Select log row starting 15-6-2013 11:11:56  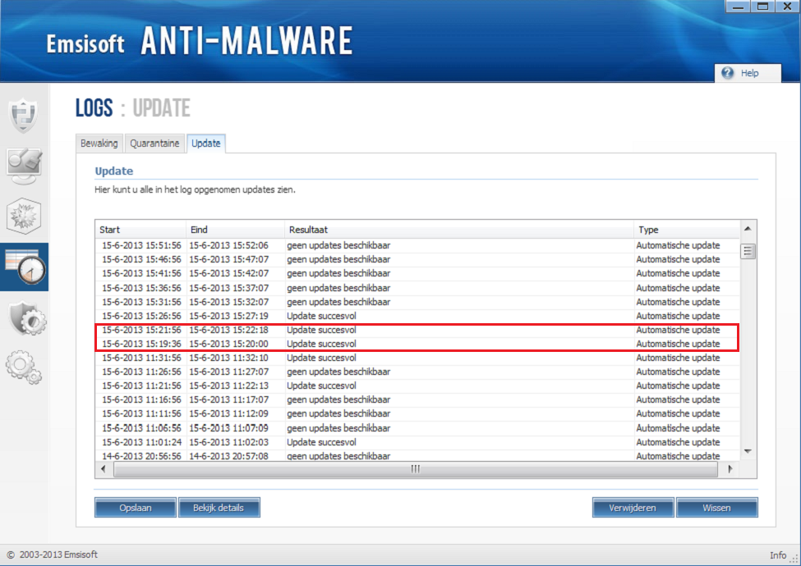(417, 413)
